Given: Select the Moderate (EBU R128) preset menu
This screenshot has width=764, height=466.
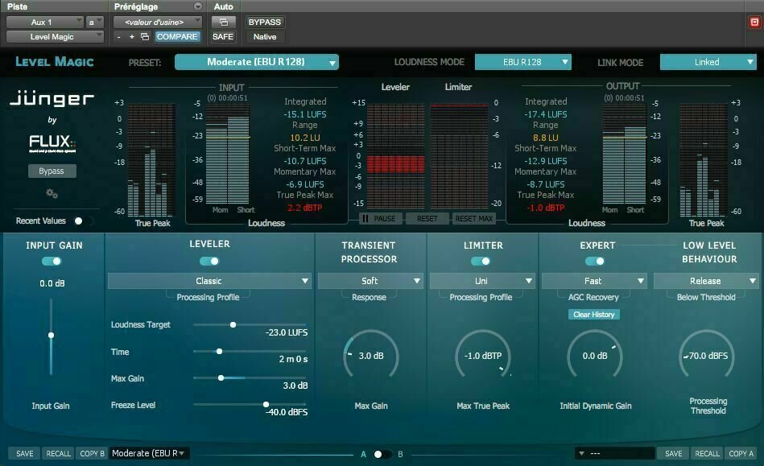Looking at the screenshot, I should [x=258, y=61].
